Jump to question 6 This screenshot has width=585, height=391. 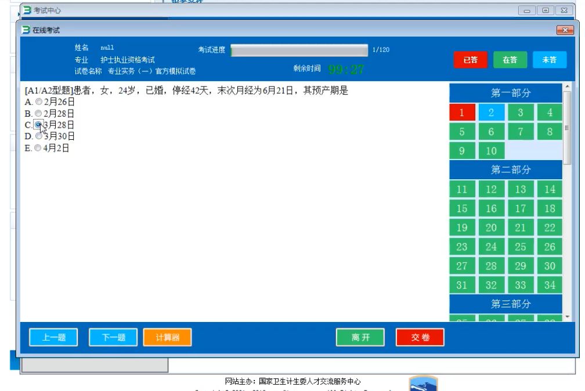[x=492, y=132]
